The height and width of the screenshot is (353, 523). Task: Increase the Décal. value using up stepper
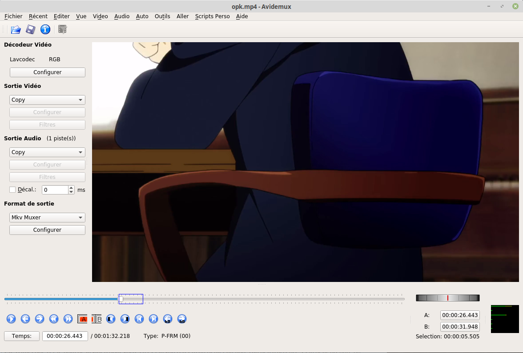(71, 187)
